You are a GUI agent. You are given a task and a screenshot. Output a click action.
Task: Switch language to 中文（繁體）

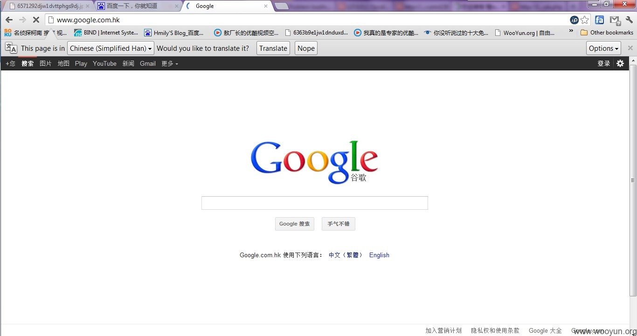[346, 255]
